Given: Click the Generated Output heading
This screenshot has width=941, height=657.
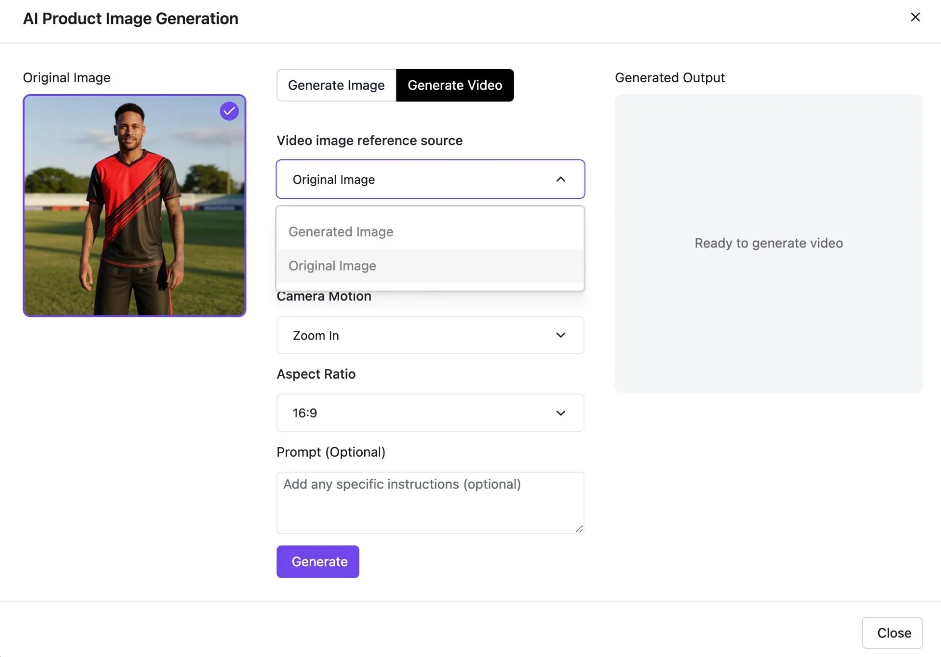Looking at the screenshot, I should coord(669,77).
